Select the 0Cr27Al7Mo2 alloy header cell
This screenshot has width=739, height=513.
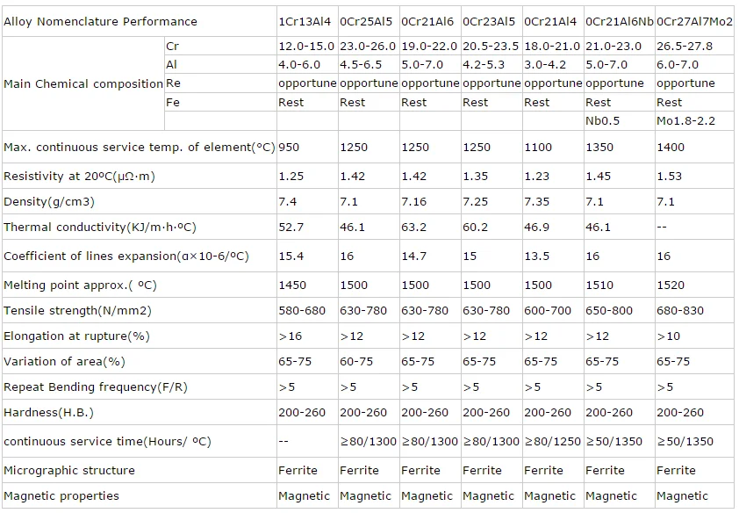[694, 22]
